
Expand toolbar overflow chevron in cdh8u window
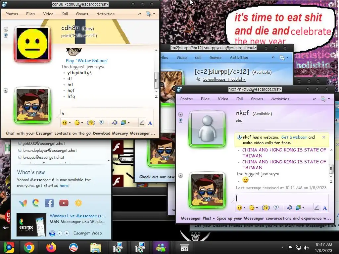(140, 14)
